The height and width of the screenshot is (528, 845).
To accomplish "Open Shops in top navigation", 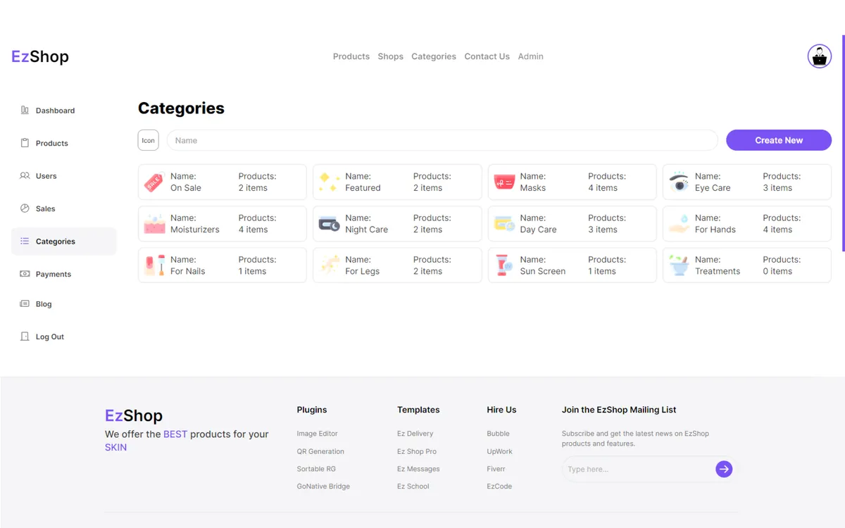I will pyautogui.click(x=390, y=56).
